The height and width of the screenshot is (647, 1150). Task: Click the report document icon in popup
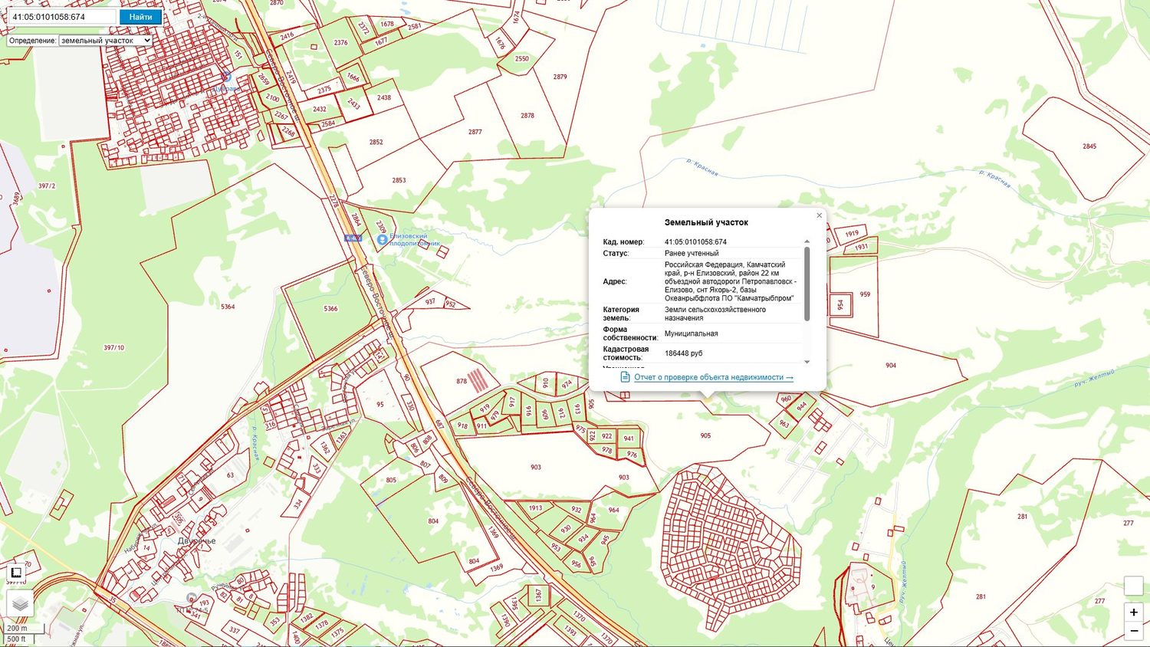point(625,377)
